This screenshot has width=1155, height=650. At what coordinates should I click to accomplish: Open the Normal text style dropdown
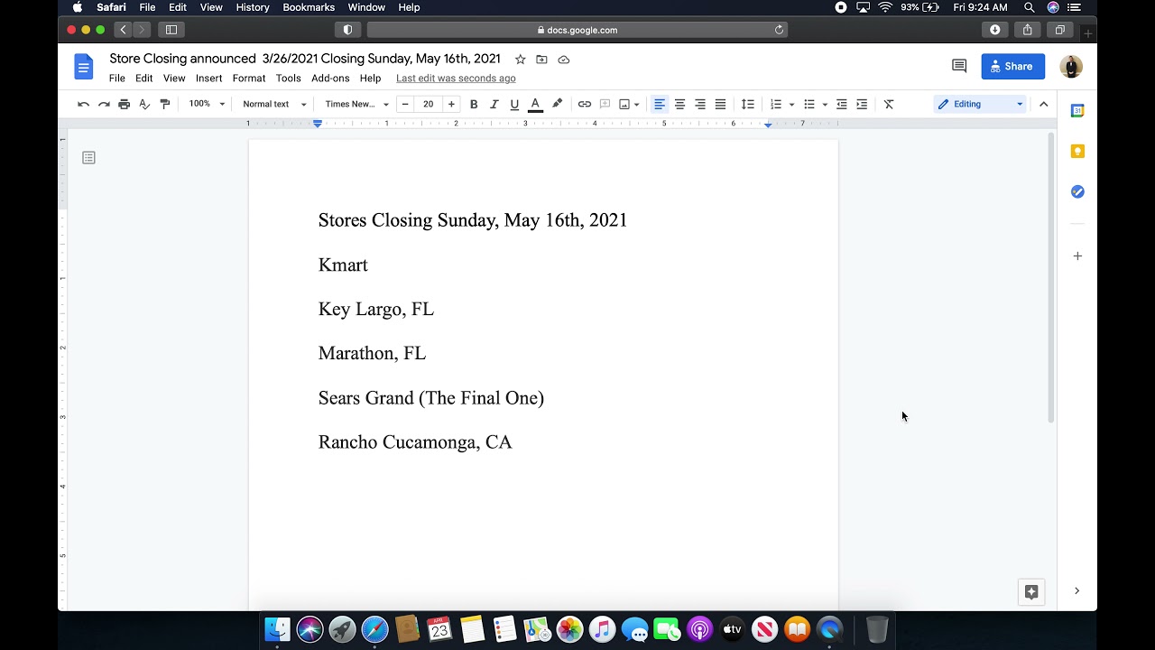274,104
